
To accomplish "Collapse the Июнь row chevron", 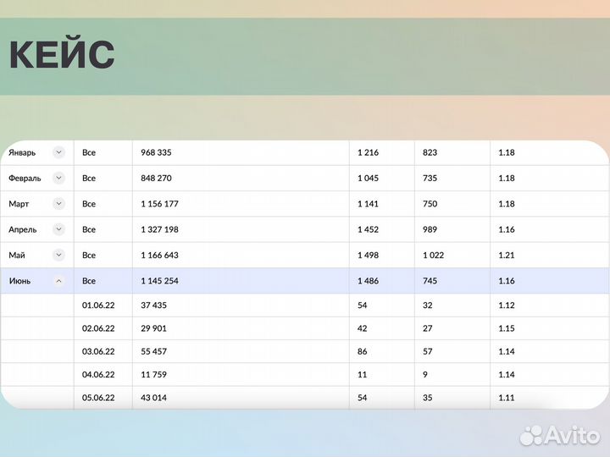I will click(58, 281).
